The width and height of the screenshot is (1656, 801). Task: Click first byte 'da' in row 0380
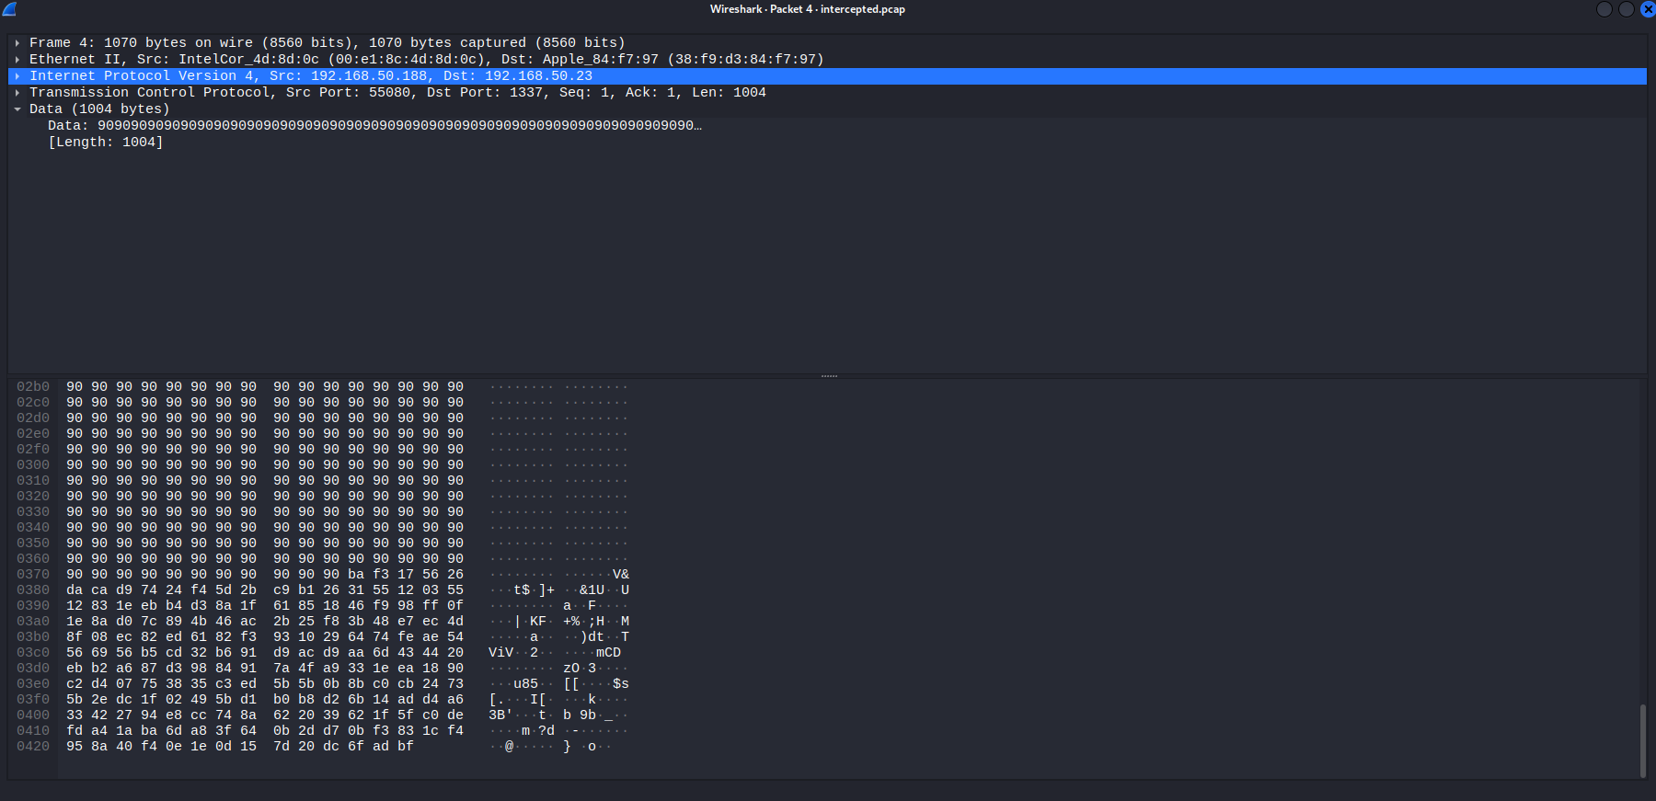pos(75,590)
